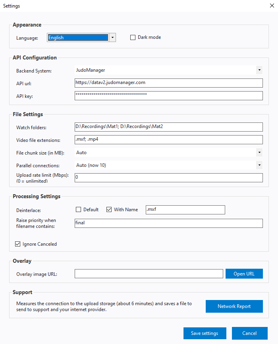The image size is (278, 344).
Task: Click the Language label
Action: click(x=27, y=38)
